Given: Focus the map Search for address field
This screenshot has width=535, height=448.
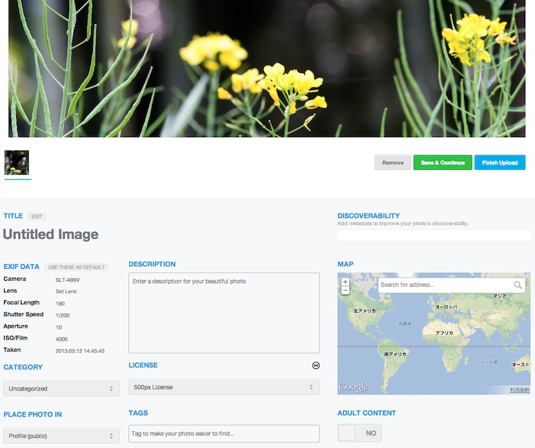Looking at the screenshot, I should pyautogui.click(x=445, y=285).
